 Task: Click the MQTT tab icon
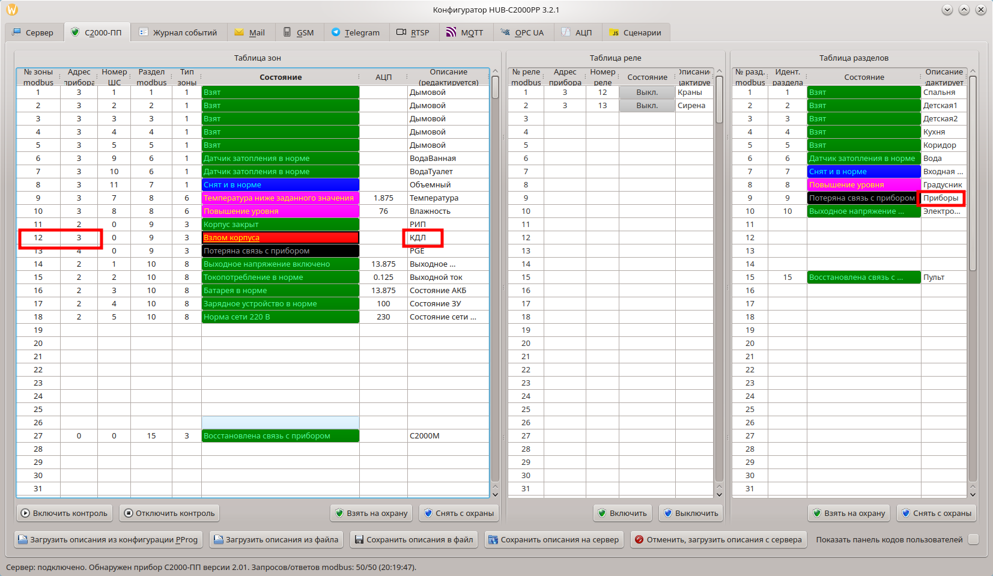(x=451, y=32)
